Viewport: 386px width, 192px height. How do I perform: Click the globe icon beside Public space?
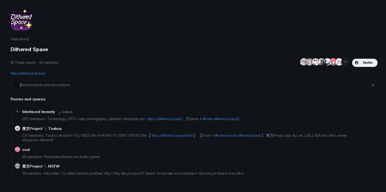pos(12,63)
